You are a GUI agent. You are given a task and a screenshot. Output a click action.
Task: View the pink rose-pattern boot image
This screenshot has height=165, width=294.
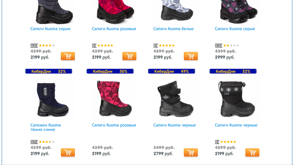pyautogui.click(x=114, y=99)
